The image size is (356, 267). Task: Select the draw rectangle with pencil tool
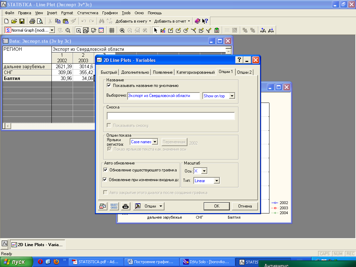[170, 30]
